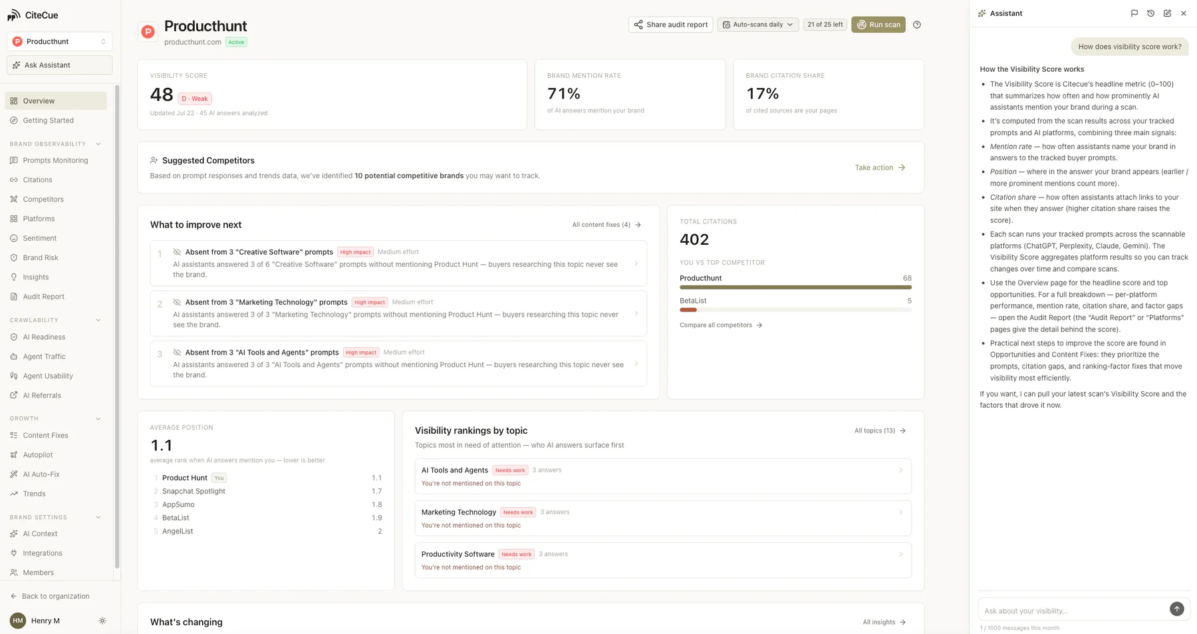Click the Agent Traffic icon
The height and width of the screenshot is (634, 1197).
coord(14,357)
